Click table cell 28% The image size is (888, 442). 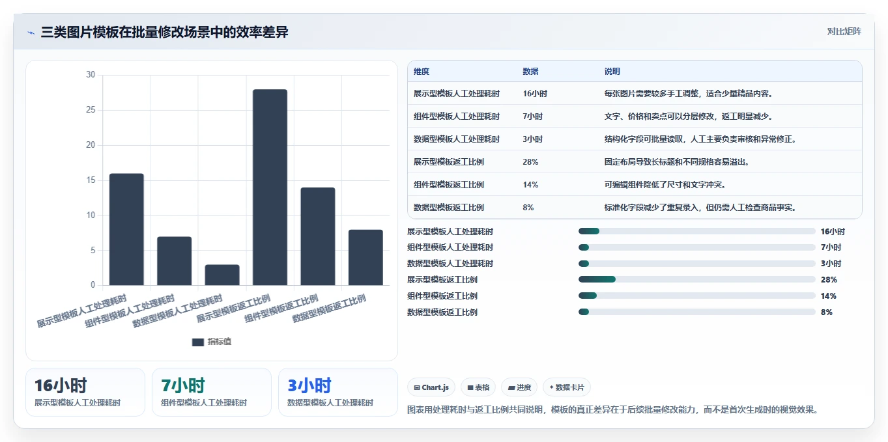(530, 162)
